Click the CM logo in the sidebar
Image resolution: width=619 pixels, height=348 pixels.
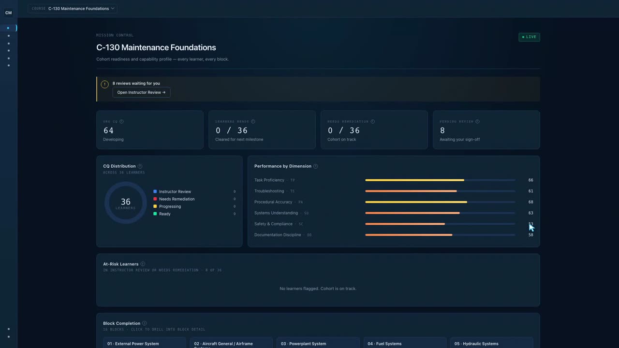[x=8, y=13]
